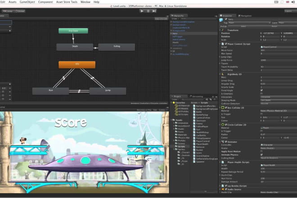Open the Interpolate dropdown

coord(279,97)
